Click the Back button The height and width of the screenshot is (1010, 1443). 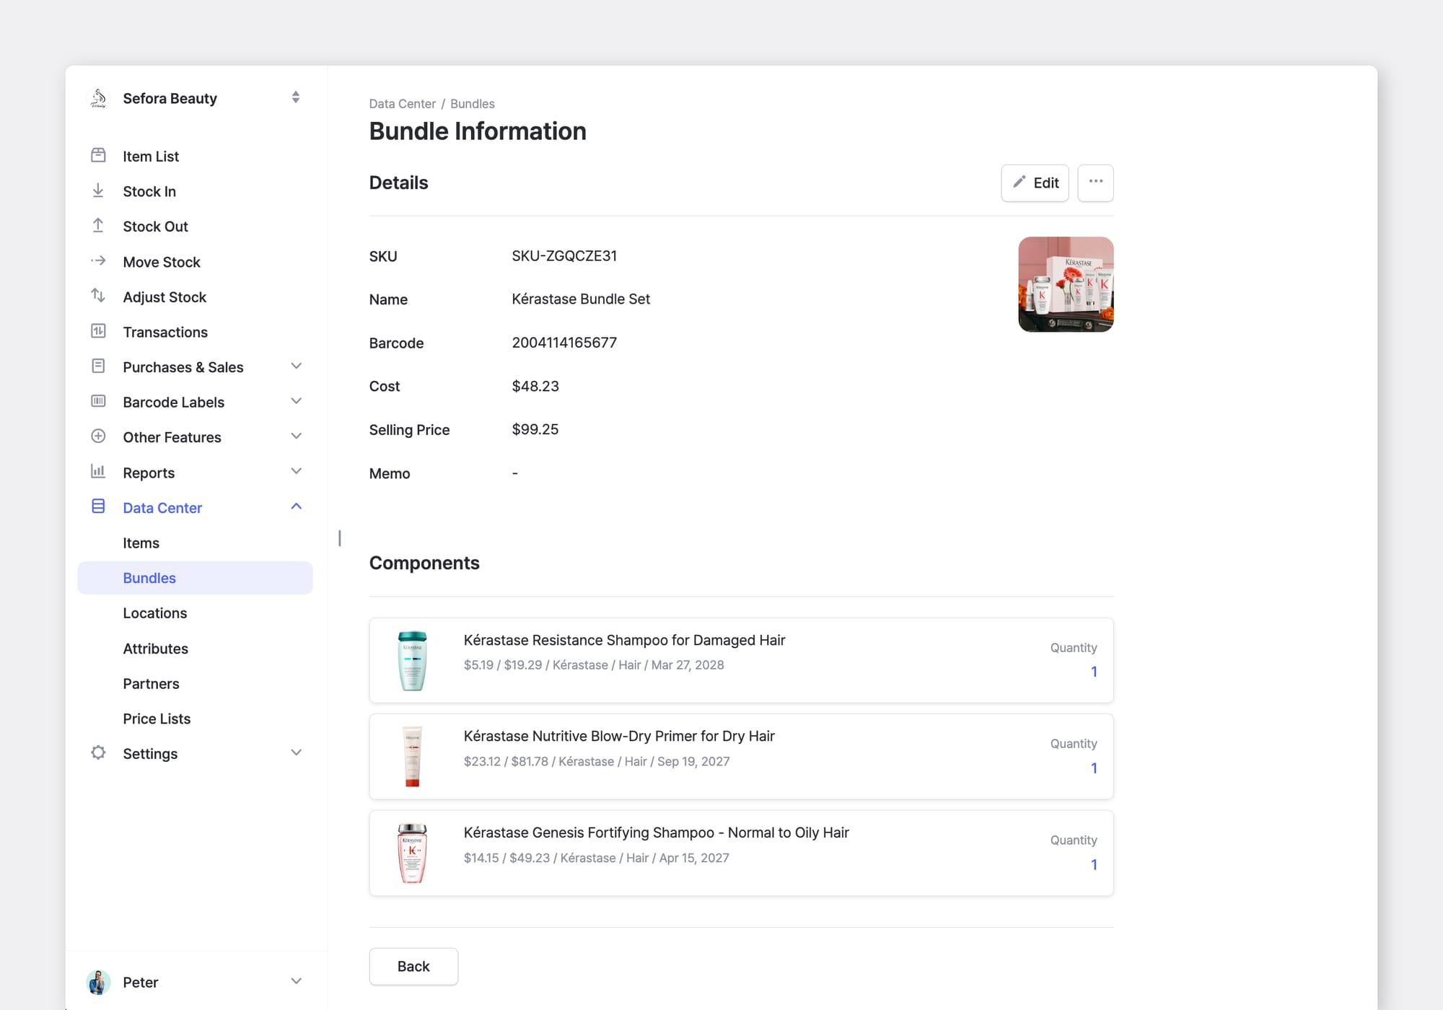413,966
